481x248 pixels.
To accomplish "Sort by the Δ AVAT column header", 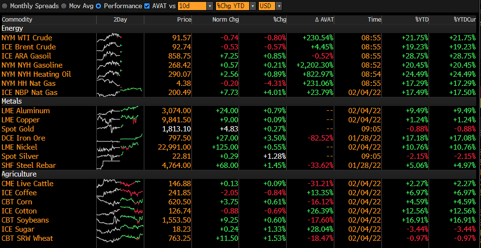I will (324, 20).
